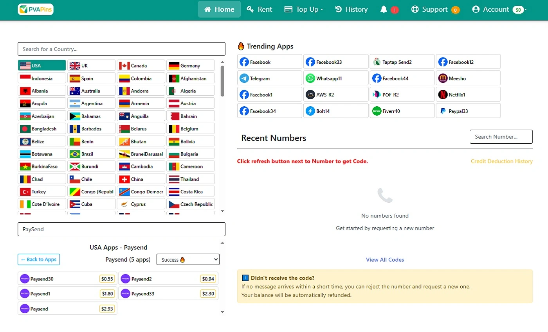
Task: Click the app list scroll-down arrow
Action: click(222, 312)
